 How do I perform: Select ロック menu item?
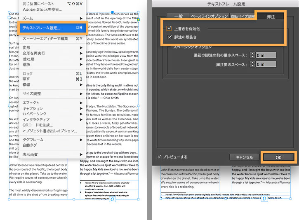52,73
